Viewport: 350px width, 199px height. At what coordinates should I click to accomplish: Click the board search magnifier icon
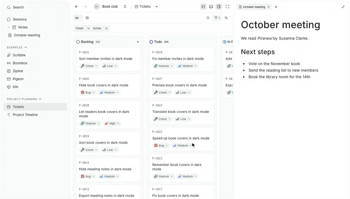[208, 18]
